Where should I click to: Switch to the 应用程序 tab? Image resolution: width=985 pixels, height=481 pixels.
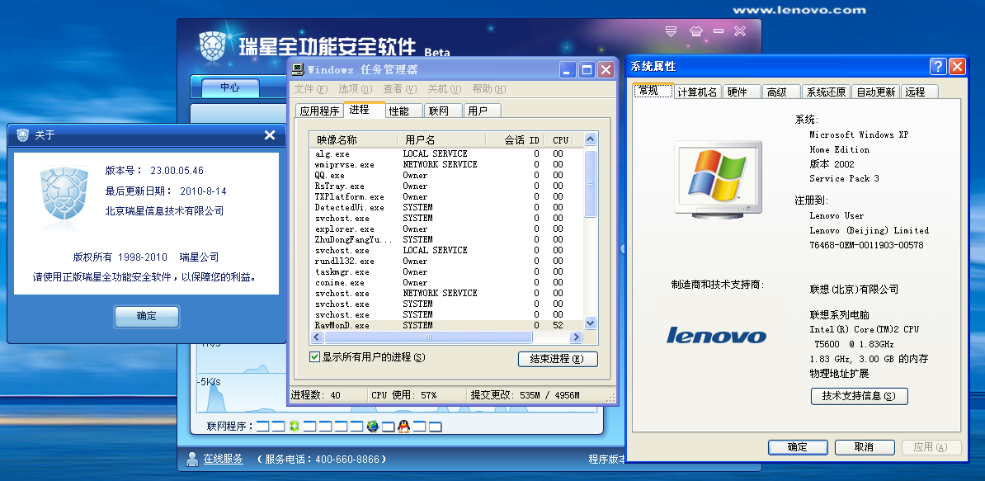tap(319, 111)
